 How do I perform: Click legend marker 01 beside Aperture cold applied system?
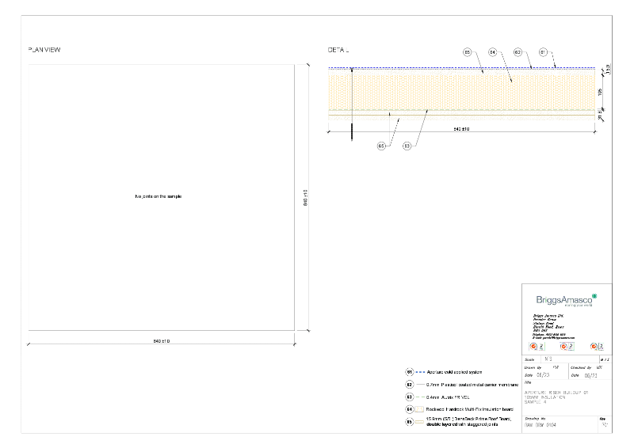tap(410, 371)
